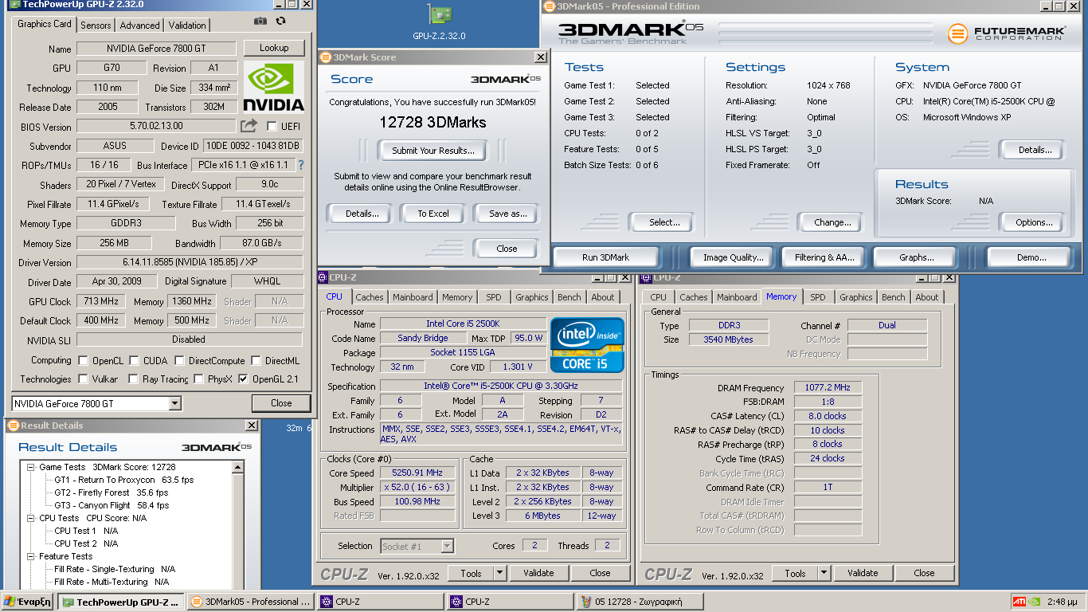Switch to GPU-Z Validation tab

187,25
